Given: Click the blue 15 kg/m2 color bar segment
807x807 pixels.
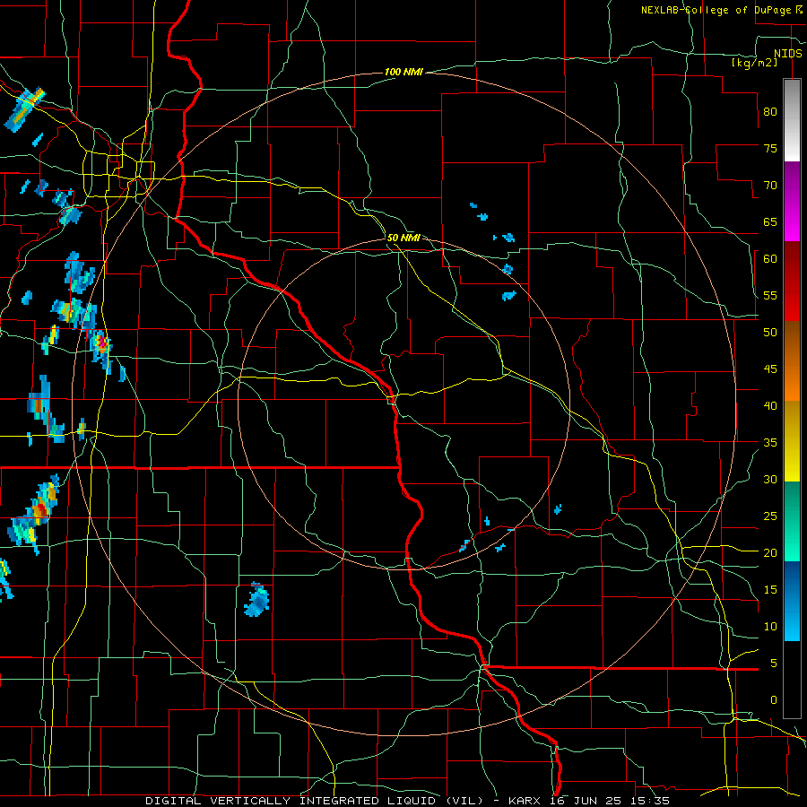Looking at the screenshot, I should (792, 601).
